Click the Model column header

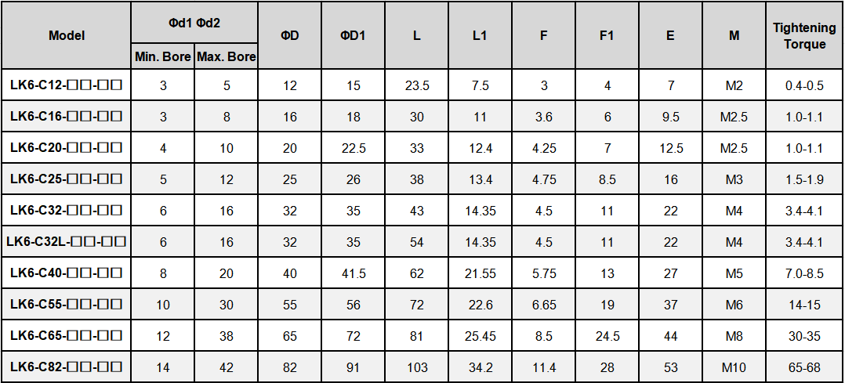67,35
